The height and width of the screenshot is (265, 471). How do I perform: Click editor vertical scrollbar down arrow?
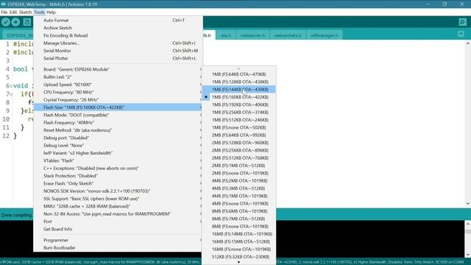[468, 204]
